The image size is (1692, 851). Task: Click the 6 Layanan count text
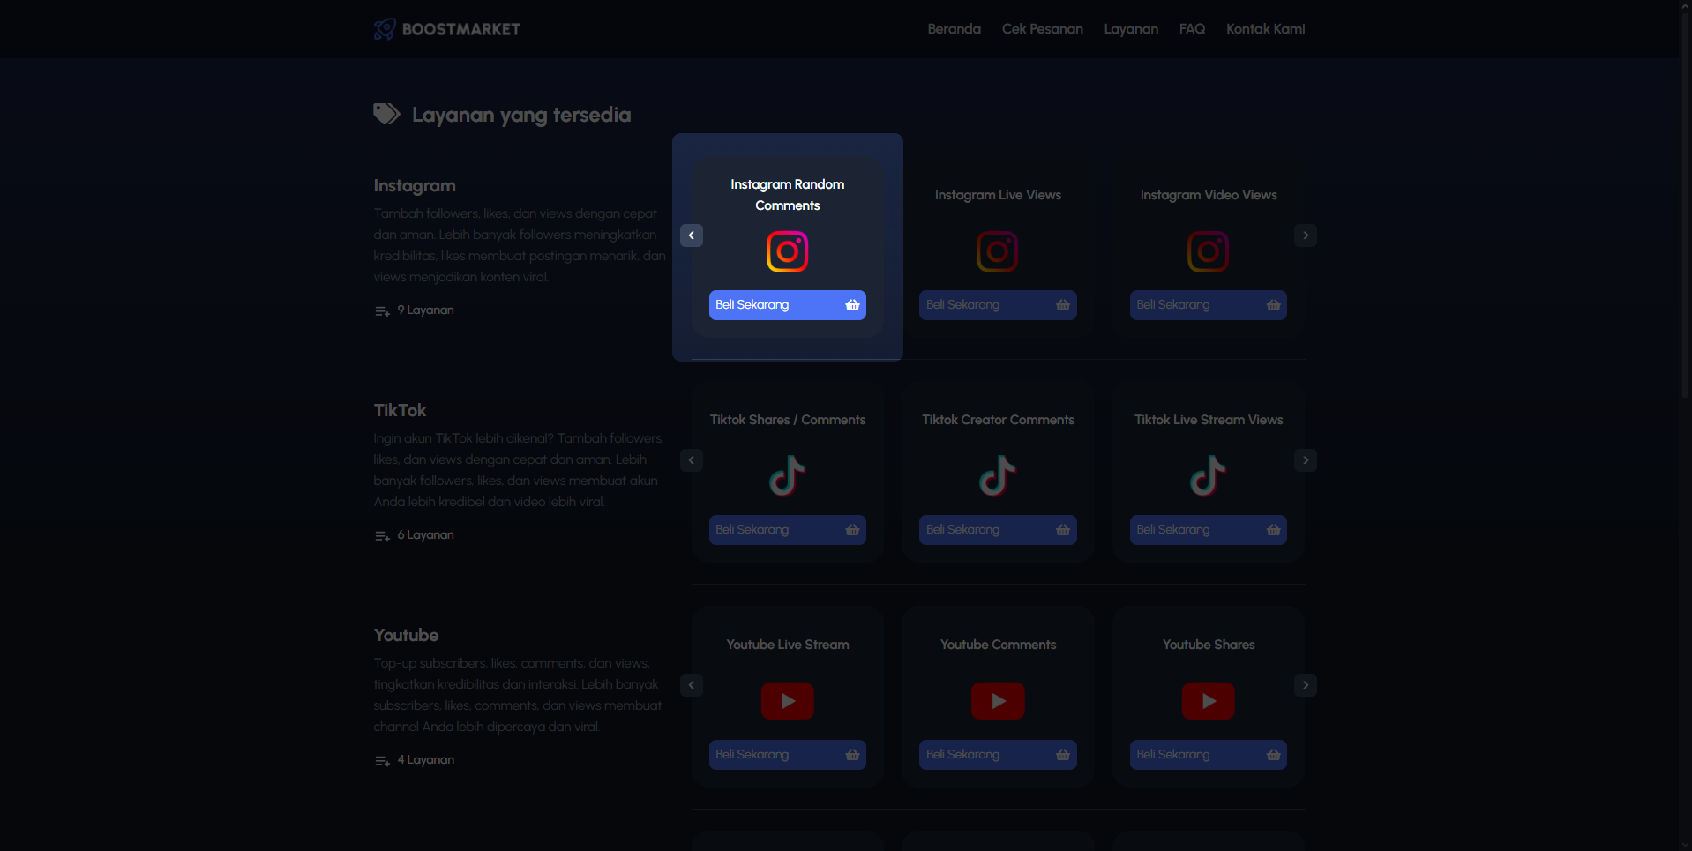click(x=425, y=535)
